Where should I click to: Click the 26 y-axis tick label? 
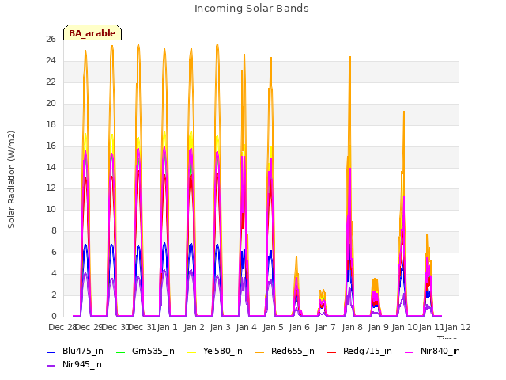(x=51, y=40)
